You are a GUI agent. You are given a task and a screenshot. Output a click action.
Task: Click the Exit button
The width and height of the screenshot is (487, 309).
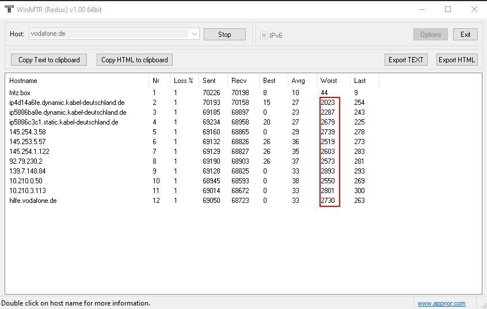click(x=465, y=35)
